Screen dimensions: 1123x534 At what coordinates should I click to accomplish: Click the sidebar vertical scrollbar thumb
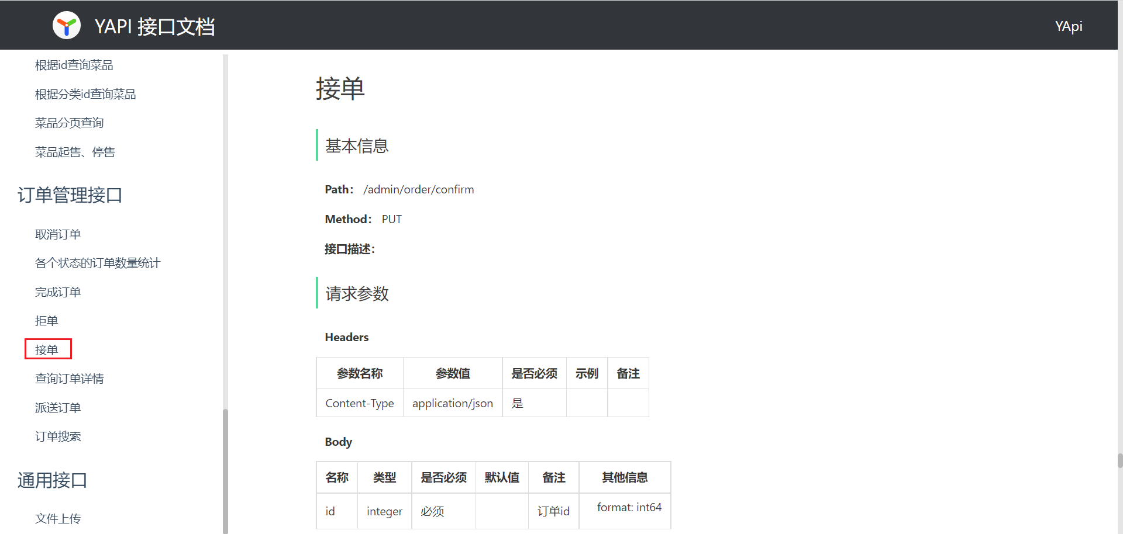click(225, 470)
